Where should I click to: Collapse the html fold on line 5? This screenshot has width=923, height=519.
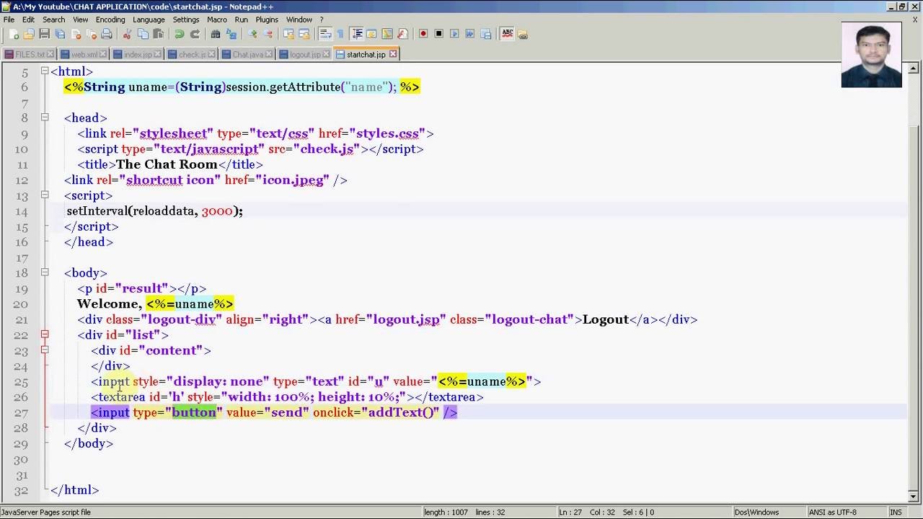[45, 71]
